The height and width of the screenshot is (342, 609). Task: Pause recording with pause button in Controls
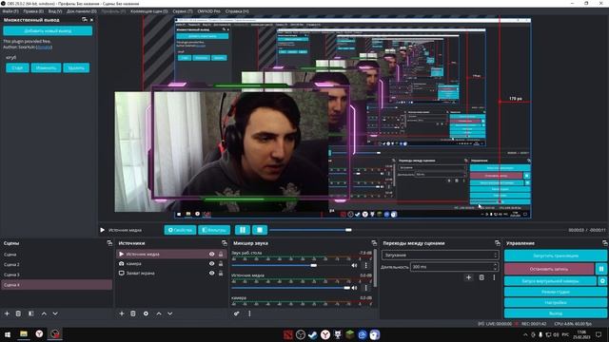click(601, 269)
